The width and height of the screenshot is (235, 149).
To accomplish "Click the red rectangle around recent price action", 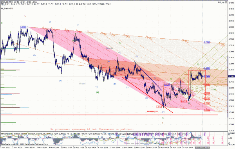I will pos(197,86).
